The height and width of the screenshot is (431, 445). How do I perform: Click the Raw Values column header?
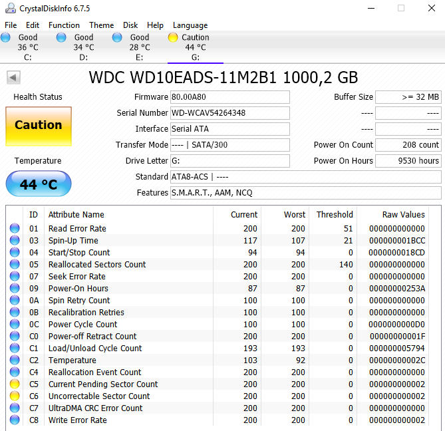392,215
